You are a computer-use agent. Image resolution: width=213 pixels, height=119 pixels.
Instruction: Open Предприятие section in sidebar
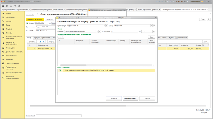[10, 18]
